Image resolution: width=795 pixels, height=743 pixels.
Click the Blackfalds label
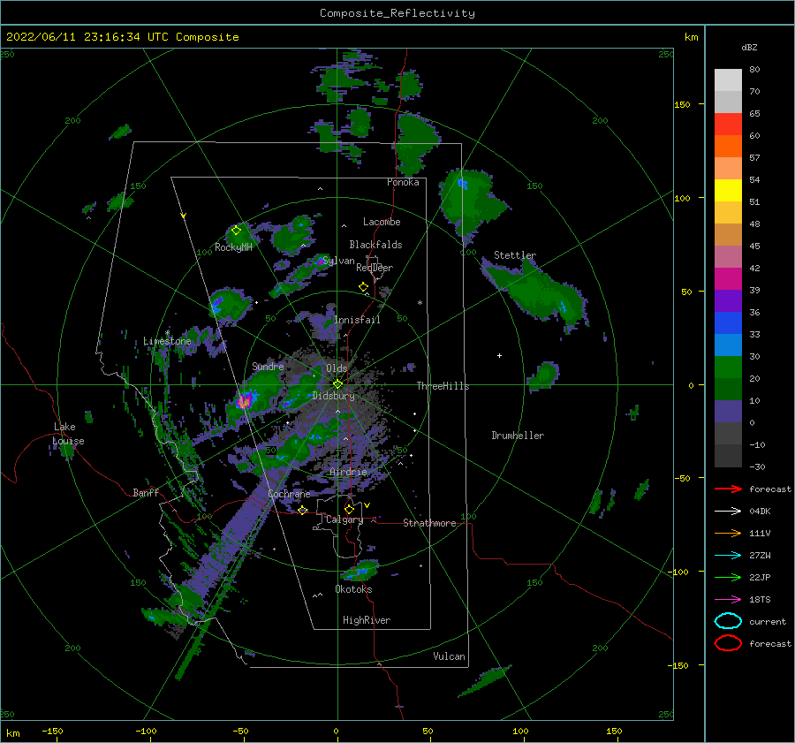point(375,245)
